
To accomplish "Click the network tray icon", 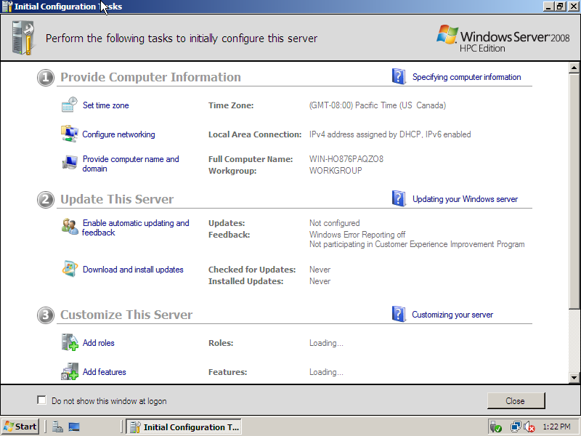I will click(515, 427).
